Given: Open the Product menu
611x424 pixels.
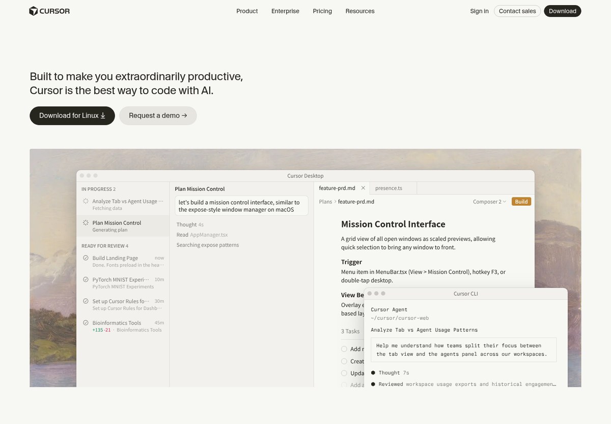Looking at the screenshot, I should (247, 11).
